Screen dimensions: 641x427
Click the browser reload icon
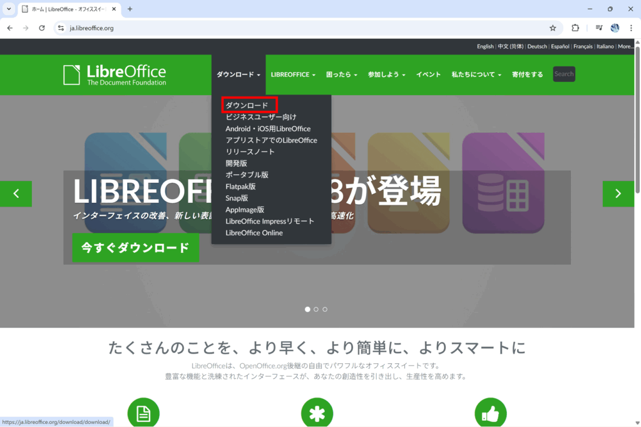[42, 28]
